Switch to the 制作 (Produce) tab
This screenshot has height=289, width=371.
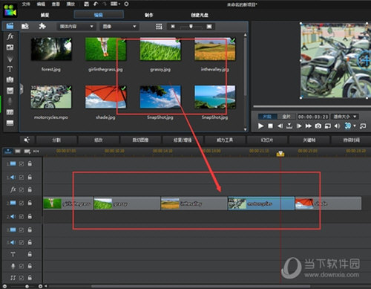148,15
